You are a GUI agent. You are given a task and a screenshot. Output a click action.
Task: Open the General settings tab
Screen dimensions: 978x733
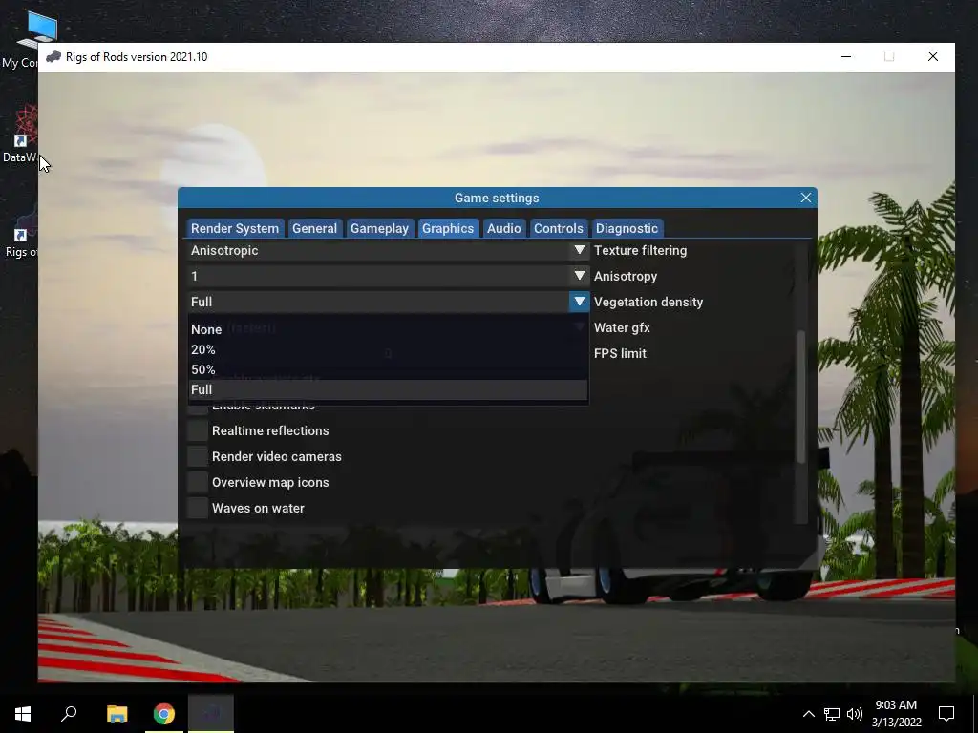click(x=314, y=228)
